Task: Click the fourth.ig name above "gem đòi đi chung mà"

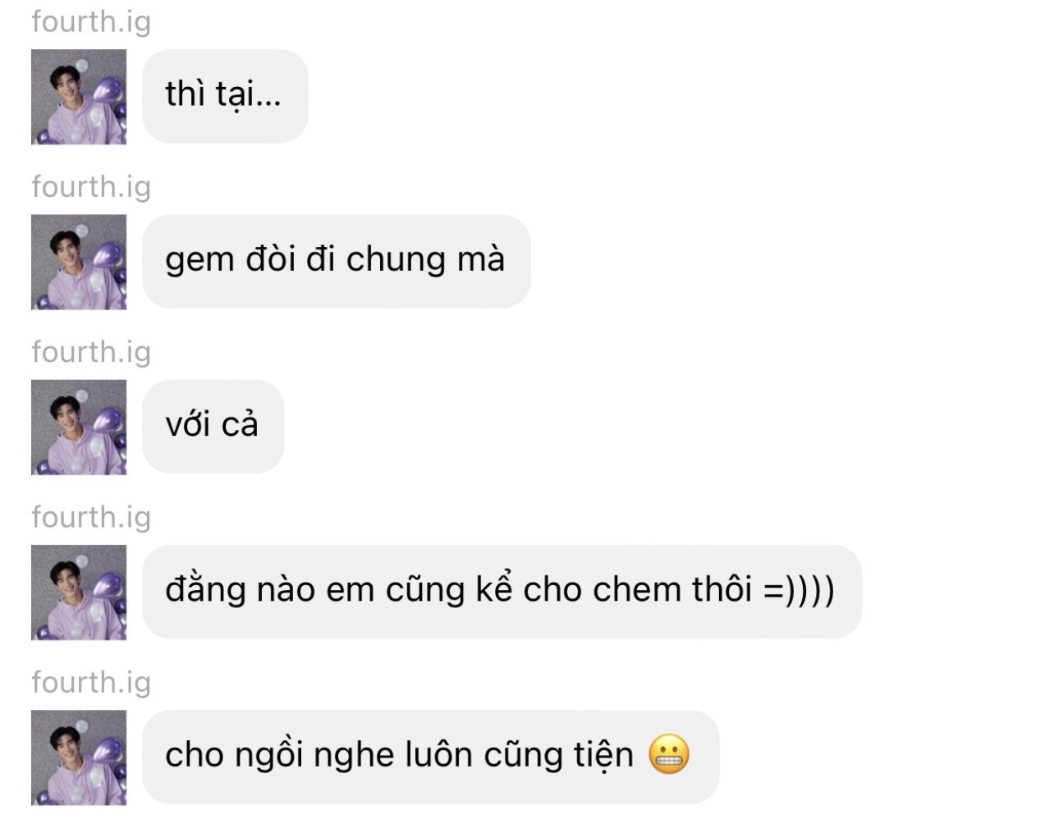Action: pyautogui.click(x=91, y=186)
